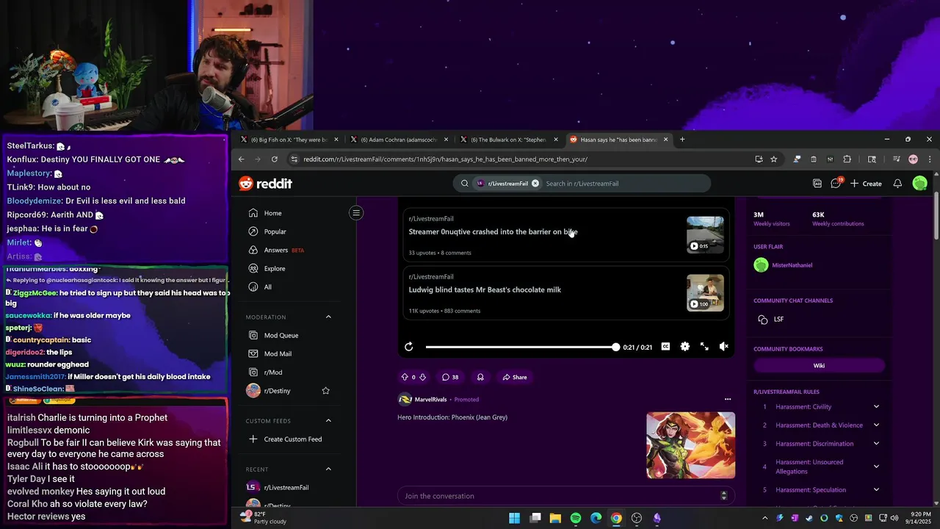Open the Chrome extensions puzzle icon
Image resolution: width=940 pixels, height=529 pixels.
click(847, 159)
